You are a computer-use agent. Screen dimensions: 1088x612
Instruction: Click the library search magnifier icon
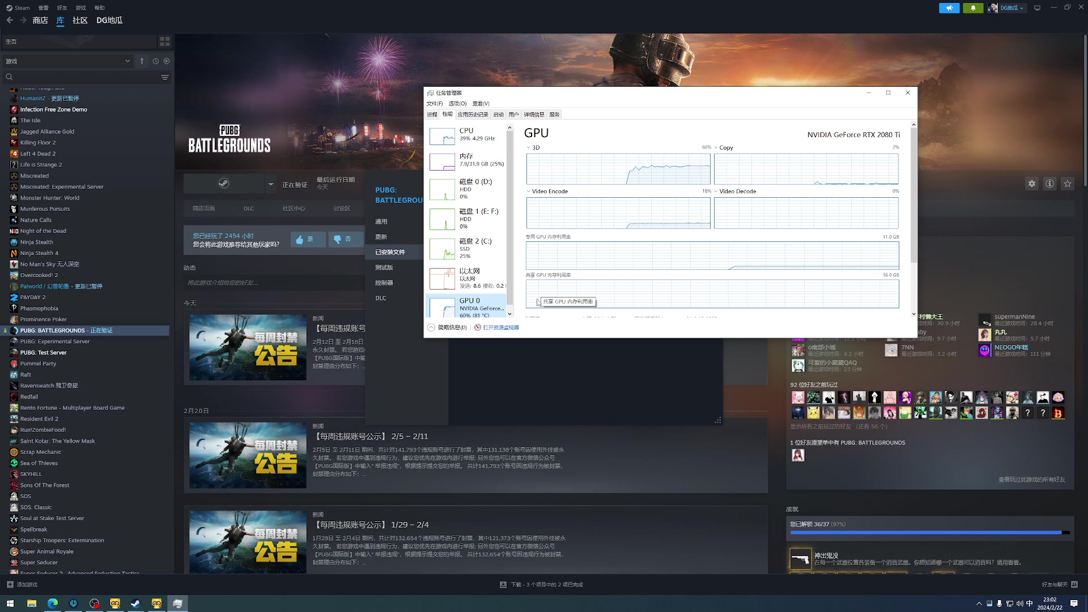[x=9, y=77]
